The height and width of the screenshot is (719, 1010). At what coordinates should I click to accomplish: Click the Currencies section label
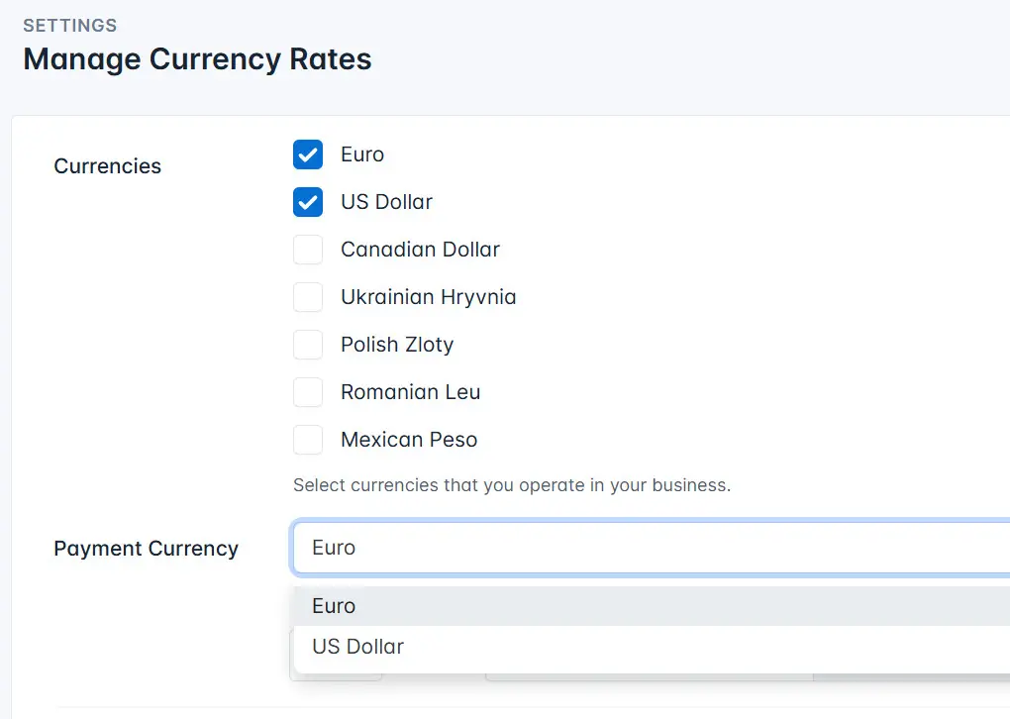click(107, 166)
